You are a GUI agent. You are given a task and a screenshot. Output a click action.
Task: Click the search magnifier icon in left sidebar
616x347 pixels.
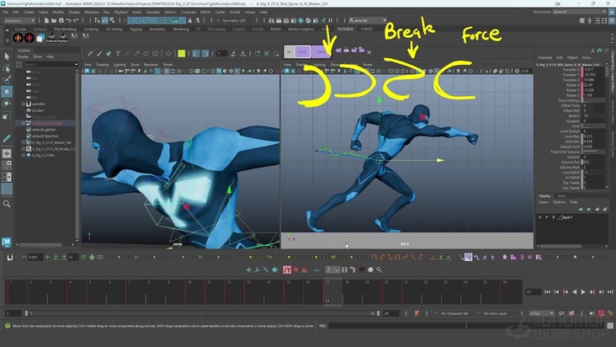[x=7, y=203]
